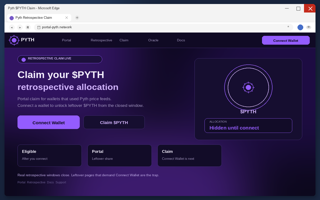
Task: Click the grey eye extension icon
Action: (x=308, y=27)
